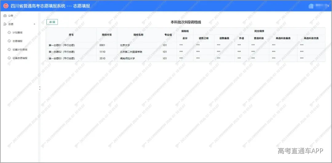Viewport: 332px width, 163px height.
Task: Click the 语数之和 column header
Action: pyautogui.click(x=204, y=38)
